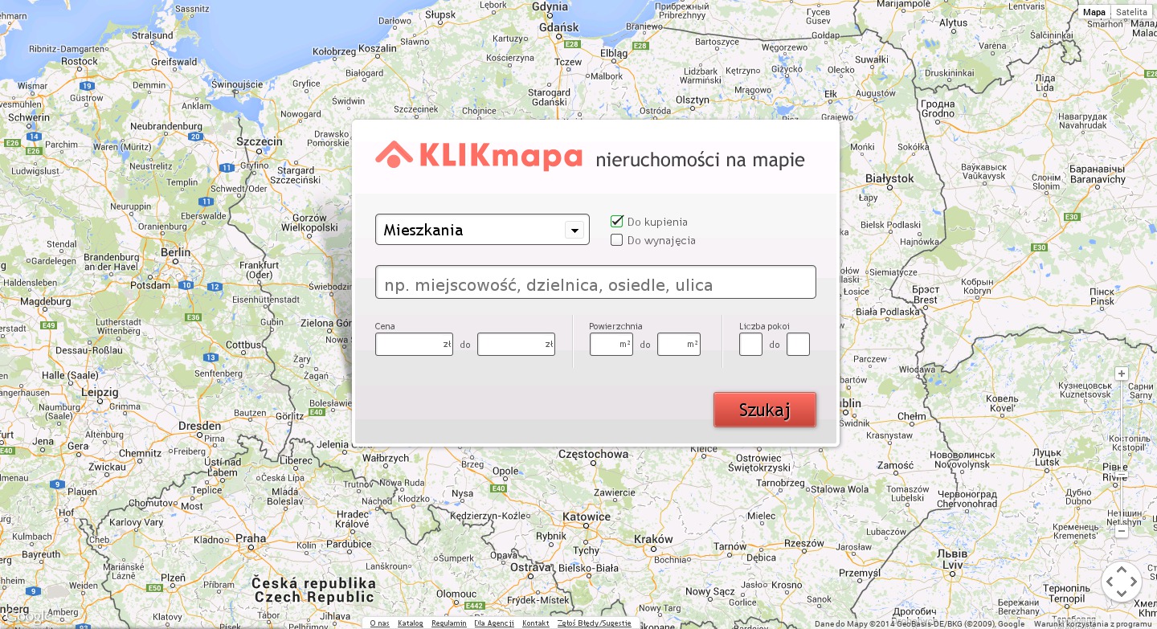Open the 'O nas' footer link
1157x629 pixels.
(379, 623)
